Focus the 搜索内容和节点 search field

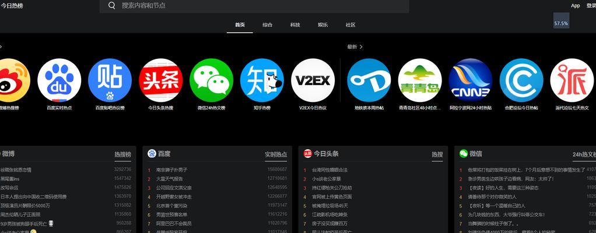point(254,6)
